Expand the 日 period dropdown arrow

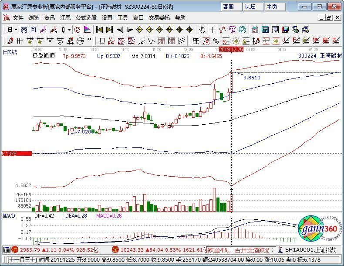[16, 30]
